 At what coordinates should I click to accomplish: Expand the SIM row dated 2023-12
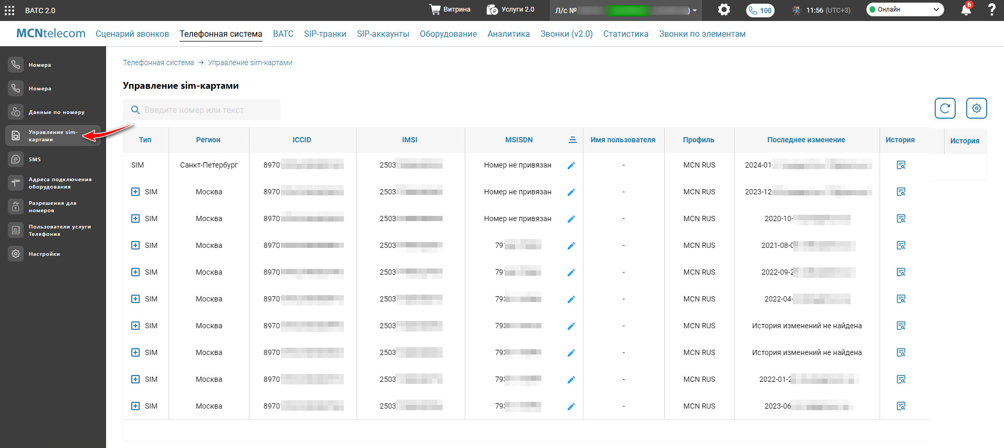(135, 192)
